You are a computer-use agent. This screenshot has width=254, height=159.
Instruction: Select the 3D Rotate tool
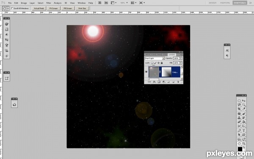click(x=239, y=139)
